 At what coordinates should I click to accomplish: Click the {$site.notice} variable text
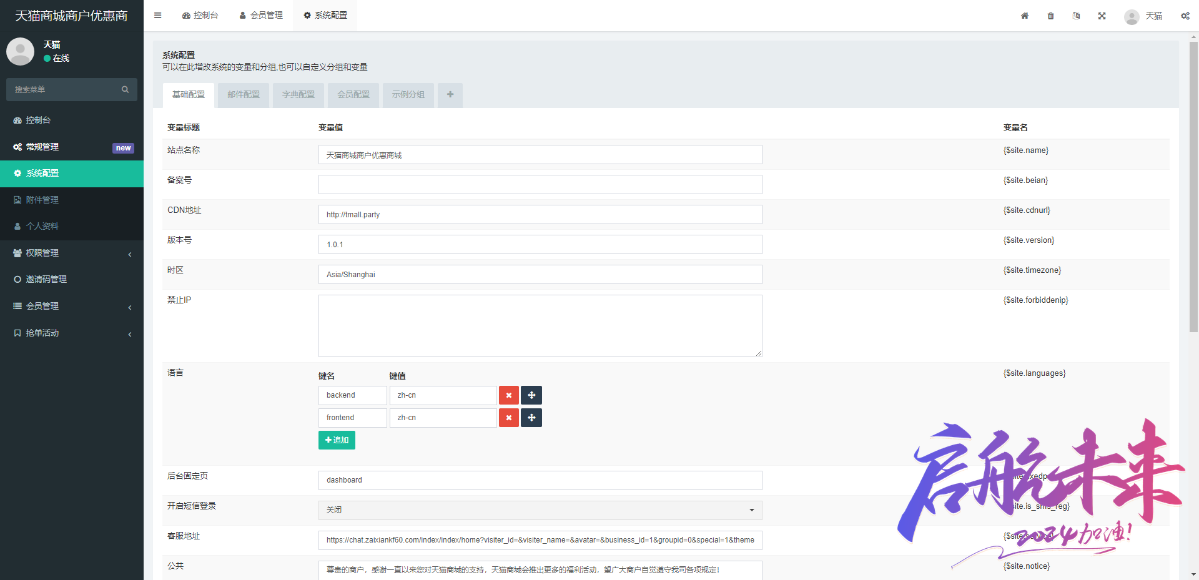[1027, 566]
